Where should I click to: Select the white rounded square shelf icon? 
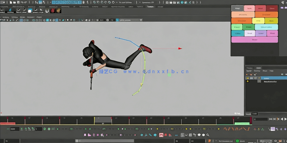click(30, 11)
